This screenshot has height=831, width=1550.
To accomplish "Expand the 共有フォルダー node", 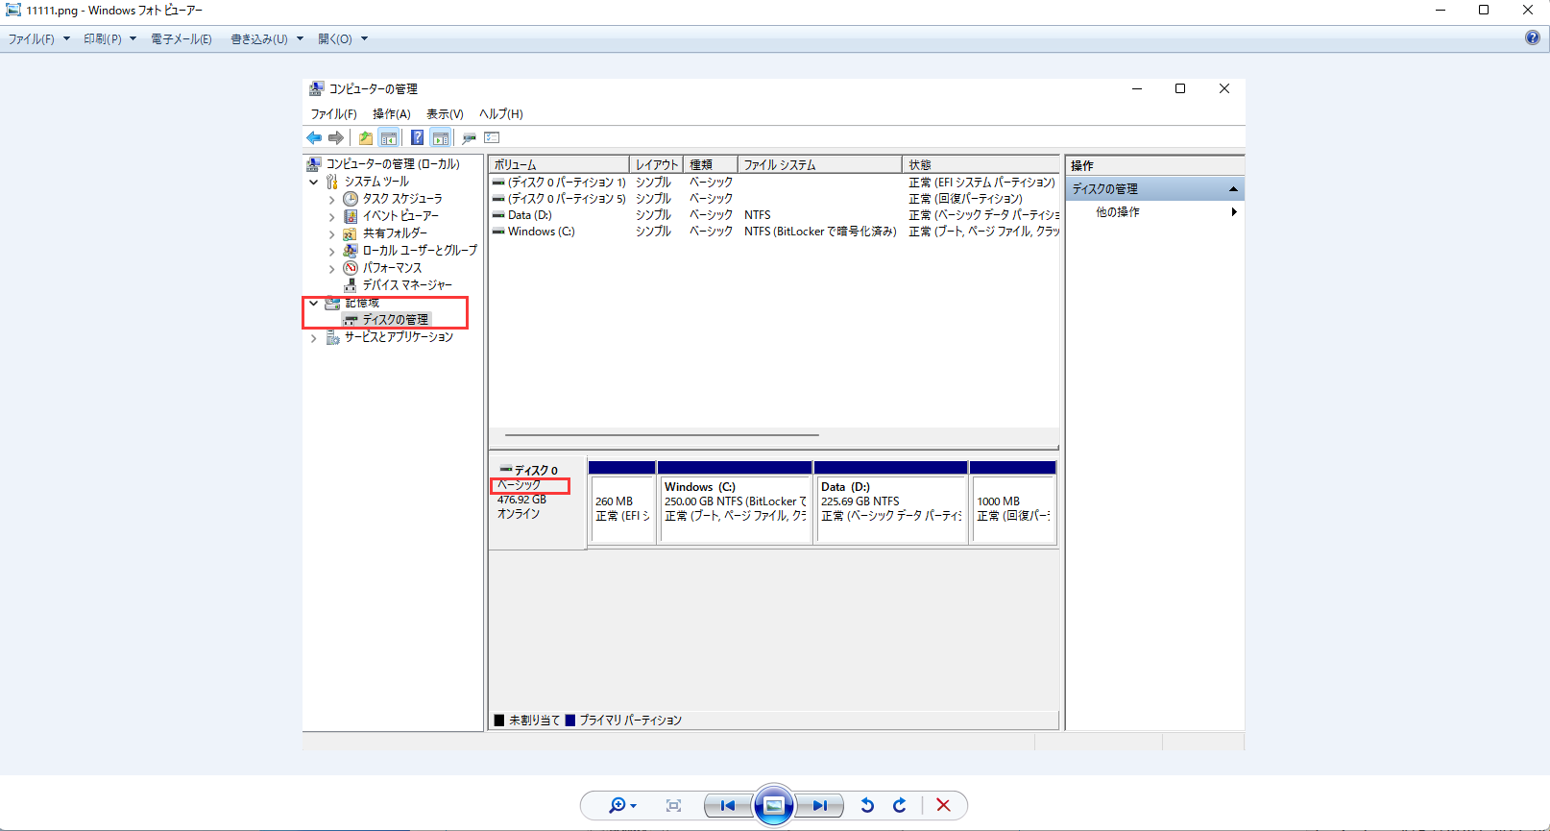I will 332,234.
